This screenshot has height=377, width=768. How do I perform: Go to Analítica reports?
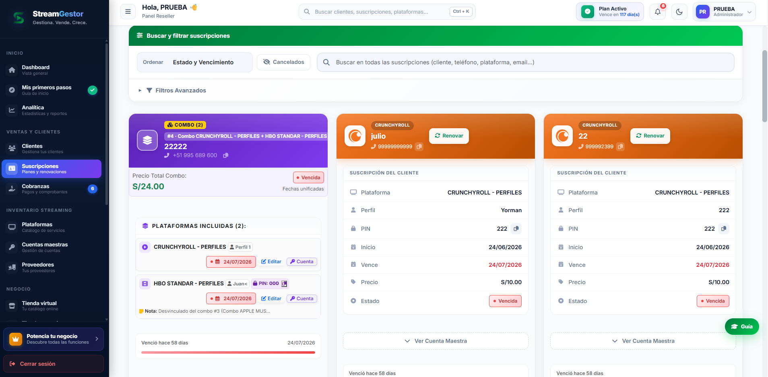(x=52, y=110)
